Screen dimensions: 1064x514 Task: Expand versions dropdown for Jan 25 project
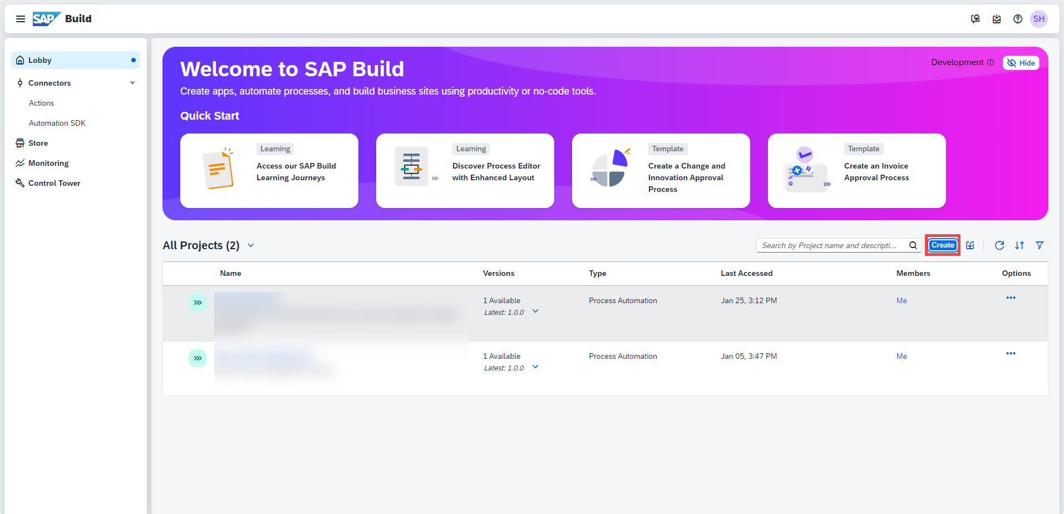click(535, 312)
